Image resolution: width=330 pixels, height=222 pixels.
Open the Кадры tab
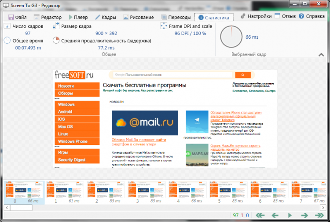pos(106,17)
